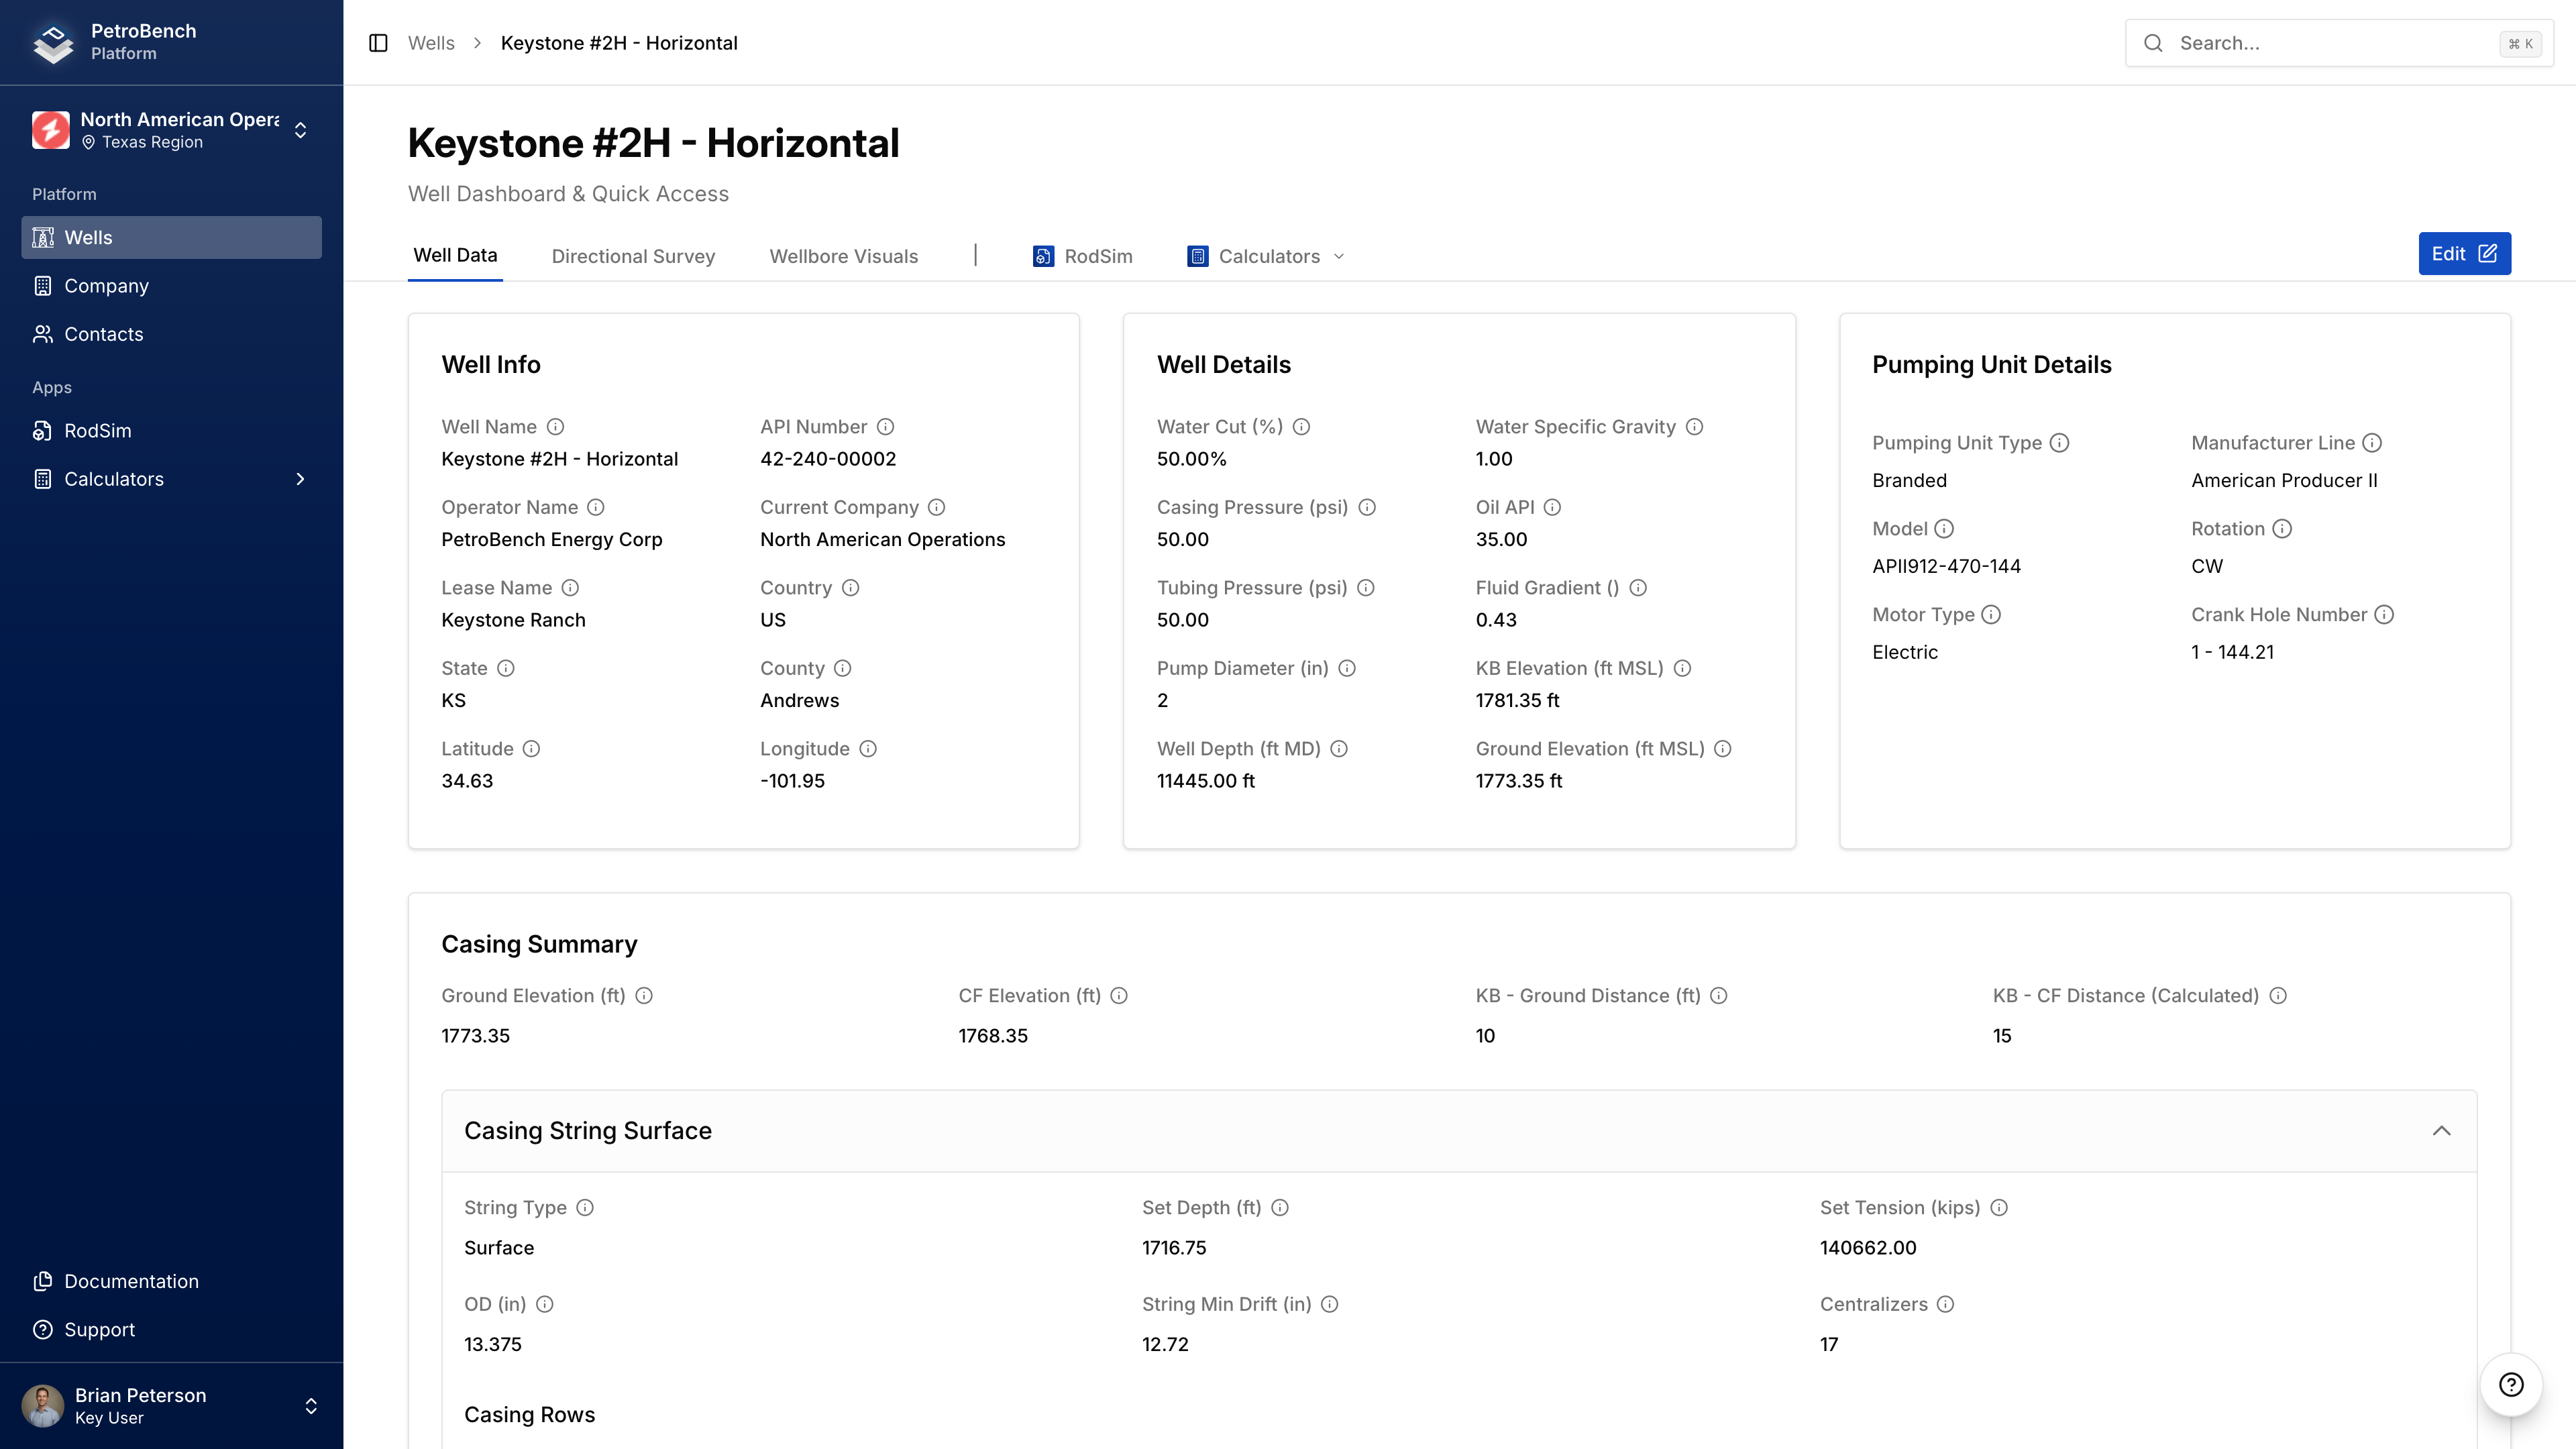This screenshot has height=1449, width=2576.
Task: Click info icon beside Set Tension (kips)
Action: pyautogui.click(x=1999, y=1208)
